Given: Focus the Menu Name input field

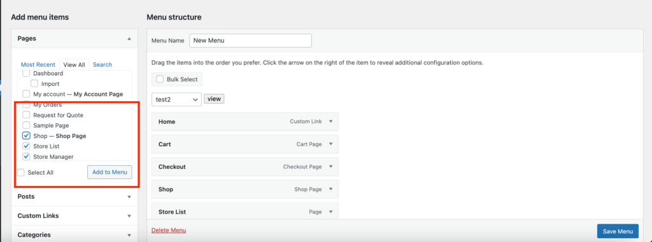Looking at the screenshot, I should pyautogui.click(x=250, y=41).
